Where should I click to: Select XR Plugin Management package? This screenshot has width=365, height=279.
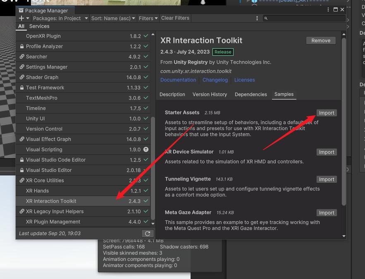tap(83, 222)
